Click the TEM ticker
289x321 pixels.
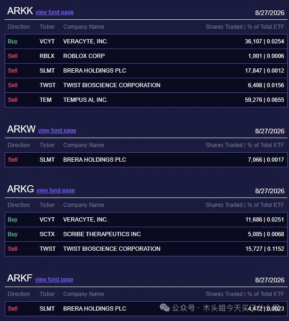tap(45, 100)
